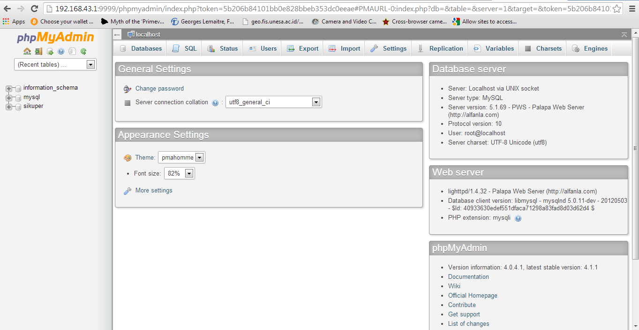
Task: Open the 'Allow sites to access...' bookmark
Action: click(x=485, y=22)
